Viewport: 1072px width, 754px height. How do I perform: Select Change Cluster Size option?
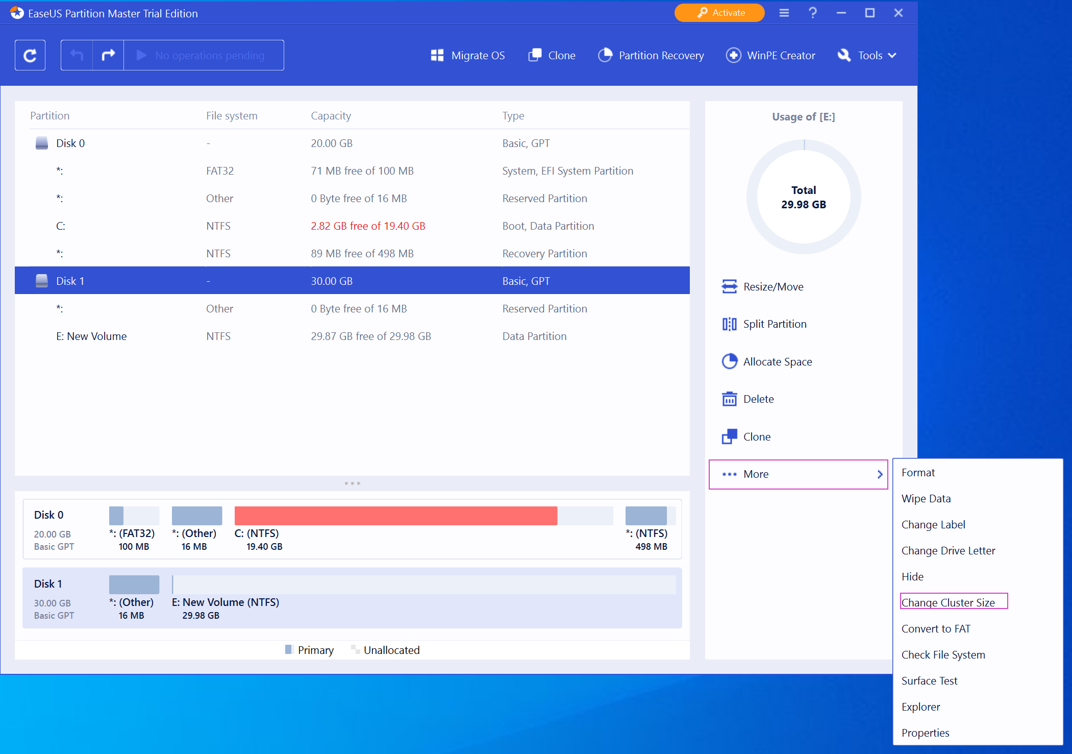coord(948,603)
